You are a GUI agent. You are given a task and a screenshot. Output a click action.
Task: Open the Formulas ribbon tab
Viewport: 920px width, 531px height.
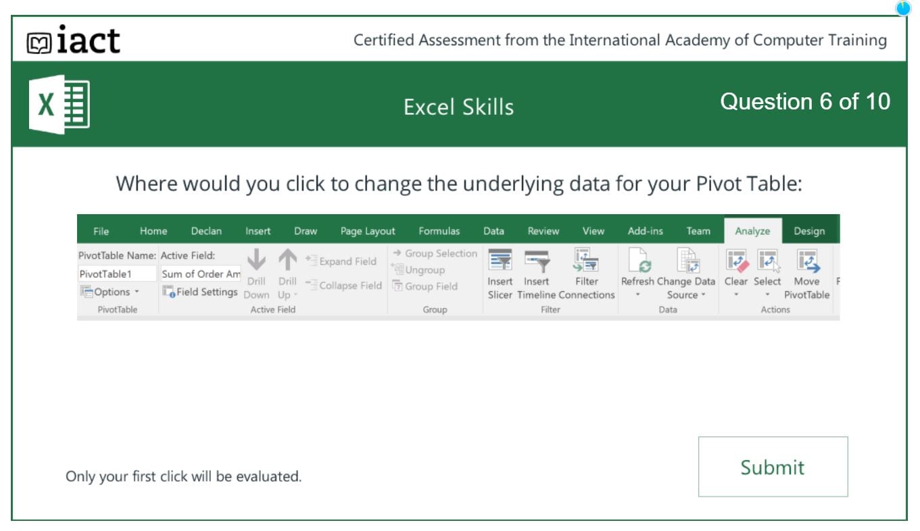click(440, 230)
